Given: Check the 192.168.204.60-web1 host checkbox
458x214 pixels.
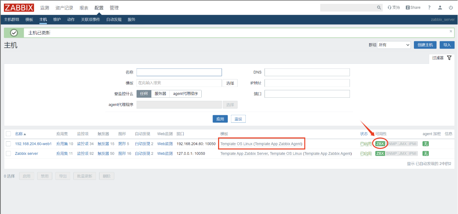Looking at the screenshot, I should (x=9, y=144).
